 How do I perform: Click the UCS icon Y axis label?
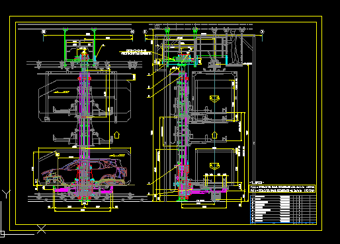click(x=6, y=194)
